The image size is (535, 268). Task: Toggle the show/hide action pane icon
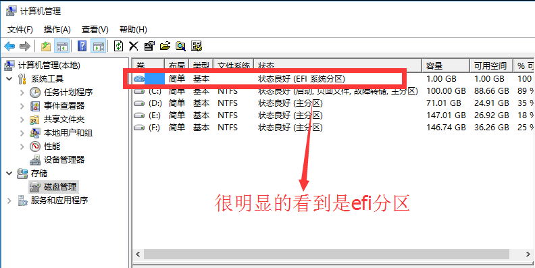point(98,46)
